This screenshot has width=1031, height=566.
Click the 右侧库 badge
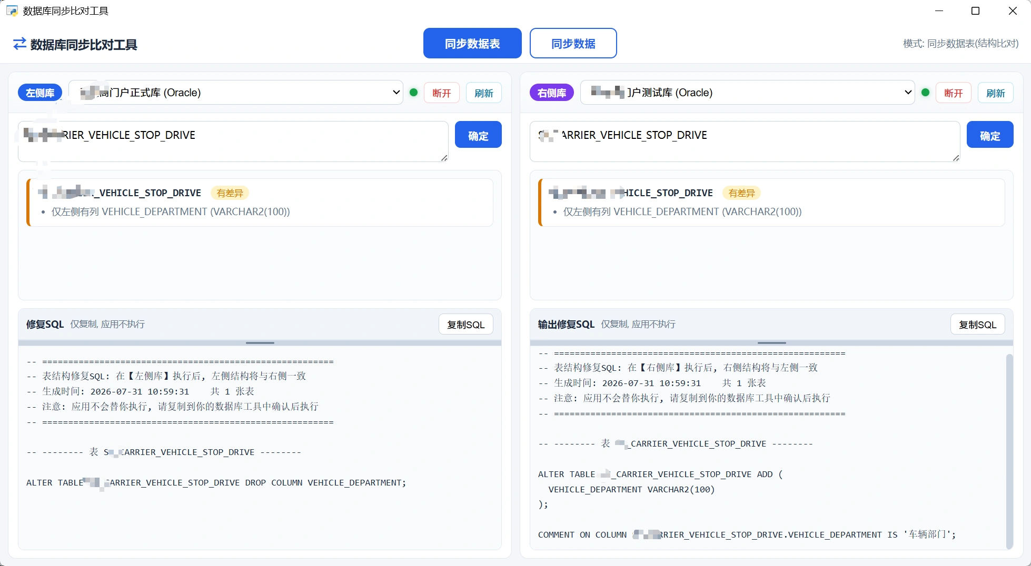[552, 93]
